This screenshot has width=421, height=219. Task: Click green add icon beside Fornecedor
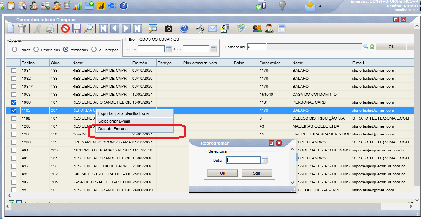pos(372,47)
